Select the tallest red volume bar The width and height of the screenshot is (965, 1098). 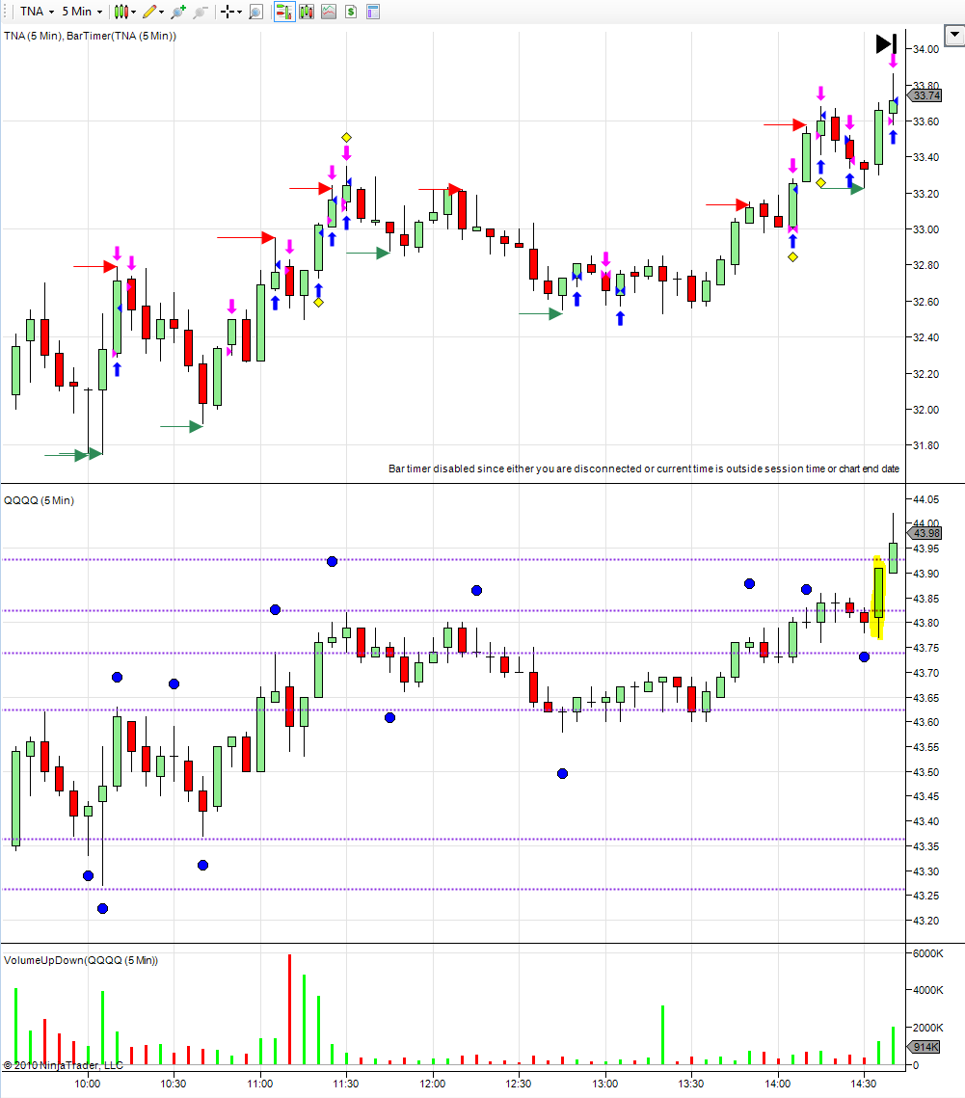(289, 1009)
